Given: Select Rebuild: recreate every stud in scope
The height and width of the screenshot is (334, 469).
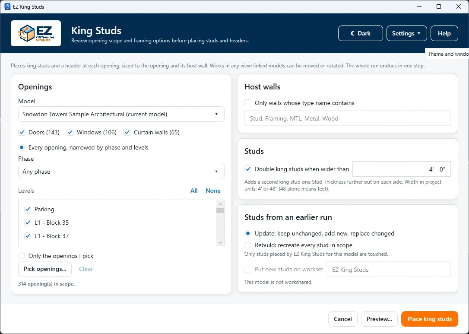Looking at the screenshot, I should (248, 245).
